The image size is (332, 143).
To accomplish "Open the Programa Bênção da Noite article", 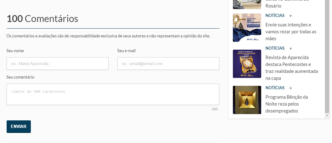I will pyautogui.click(x=286, y=104).
